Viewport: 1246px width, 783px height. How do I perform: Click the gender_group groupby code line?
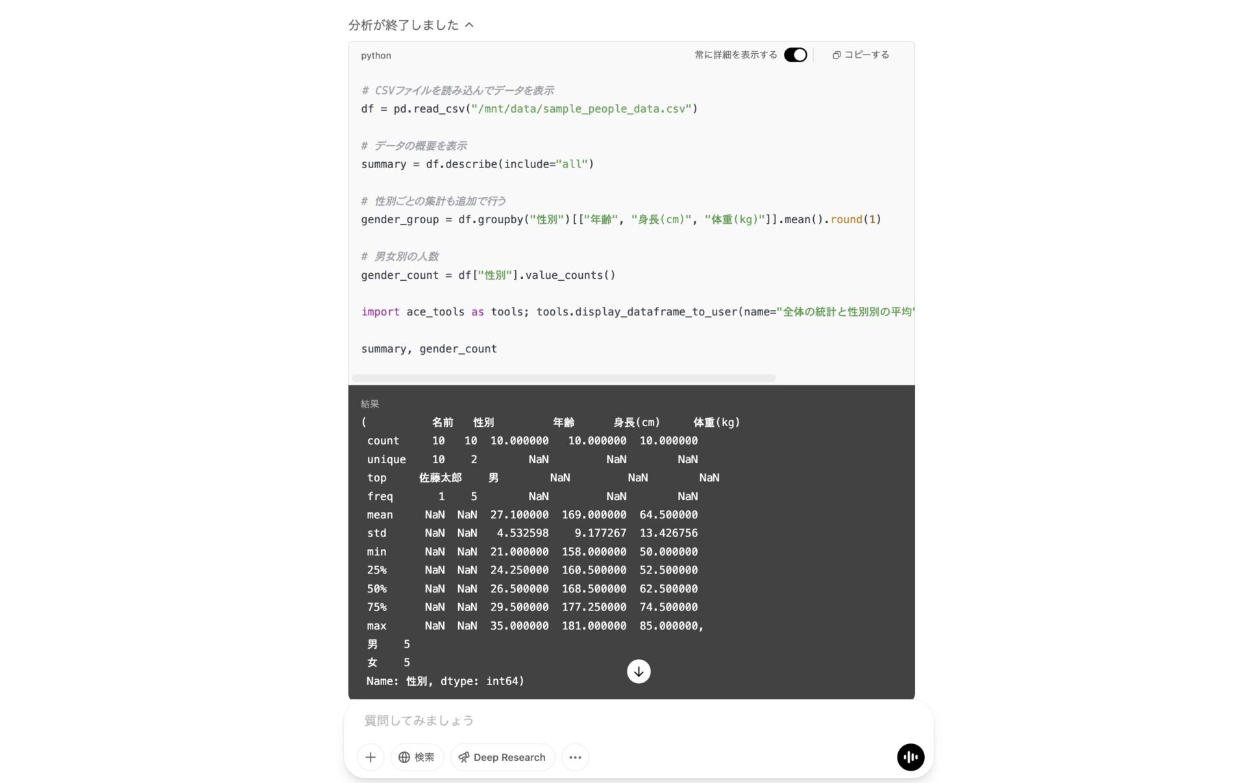(621, 220)
